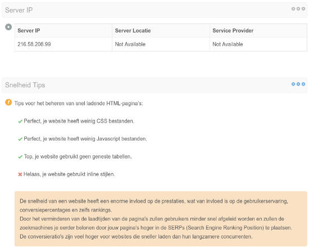The height and width of the screenshot is (248, 309).
Task: Click 'Perfect, je website heeft weinig CSS bestanden' text
Action: pos(79,121)
